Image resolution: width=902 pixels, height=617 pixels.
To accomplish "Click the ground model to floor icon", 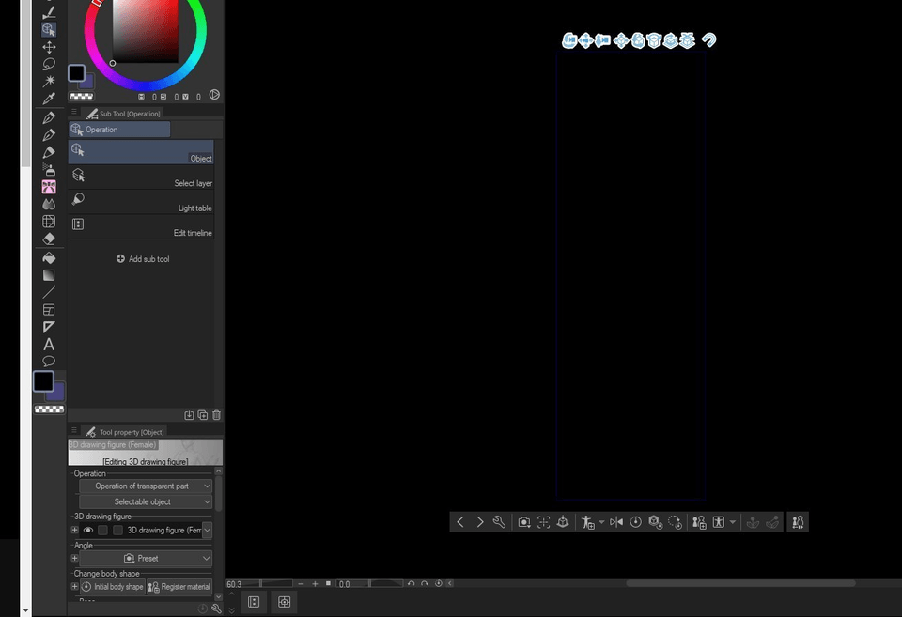I will pyautogui.click(x=563, y=522).
